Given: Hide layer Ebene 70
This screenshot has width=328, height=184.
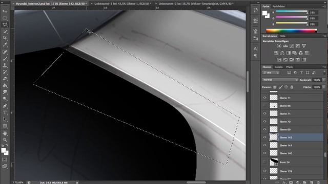Looking at the screenshot, I should click(264, 122).
